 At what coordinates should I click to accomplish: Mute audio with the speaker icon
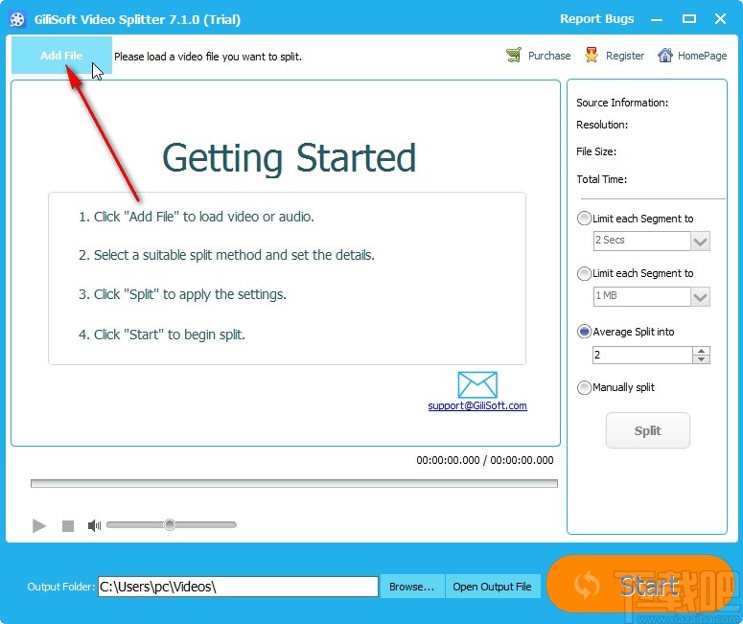click(94, 525)
